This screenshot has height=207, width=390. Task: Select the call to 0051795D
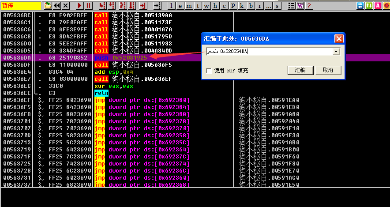tap(133, 37)
